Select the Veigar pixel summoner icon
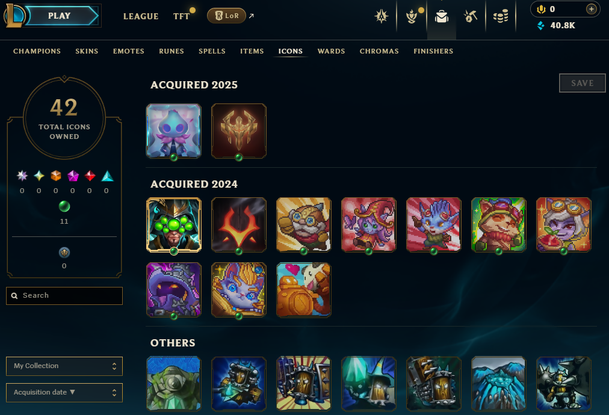This screenshot has width=609, height=415. click(173, 290)
